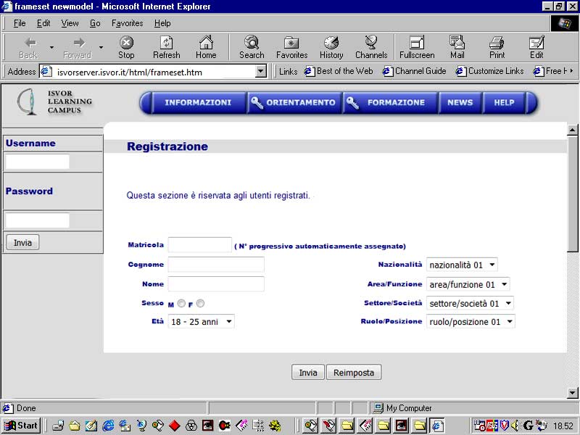Go to the Home page
Screen dimensions: 580x435
click(206, 47)
